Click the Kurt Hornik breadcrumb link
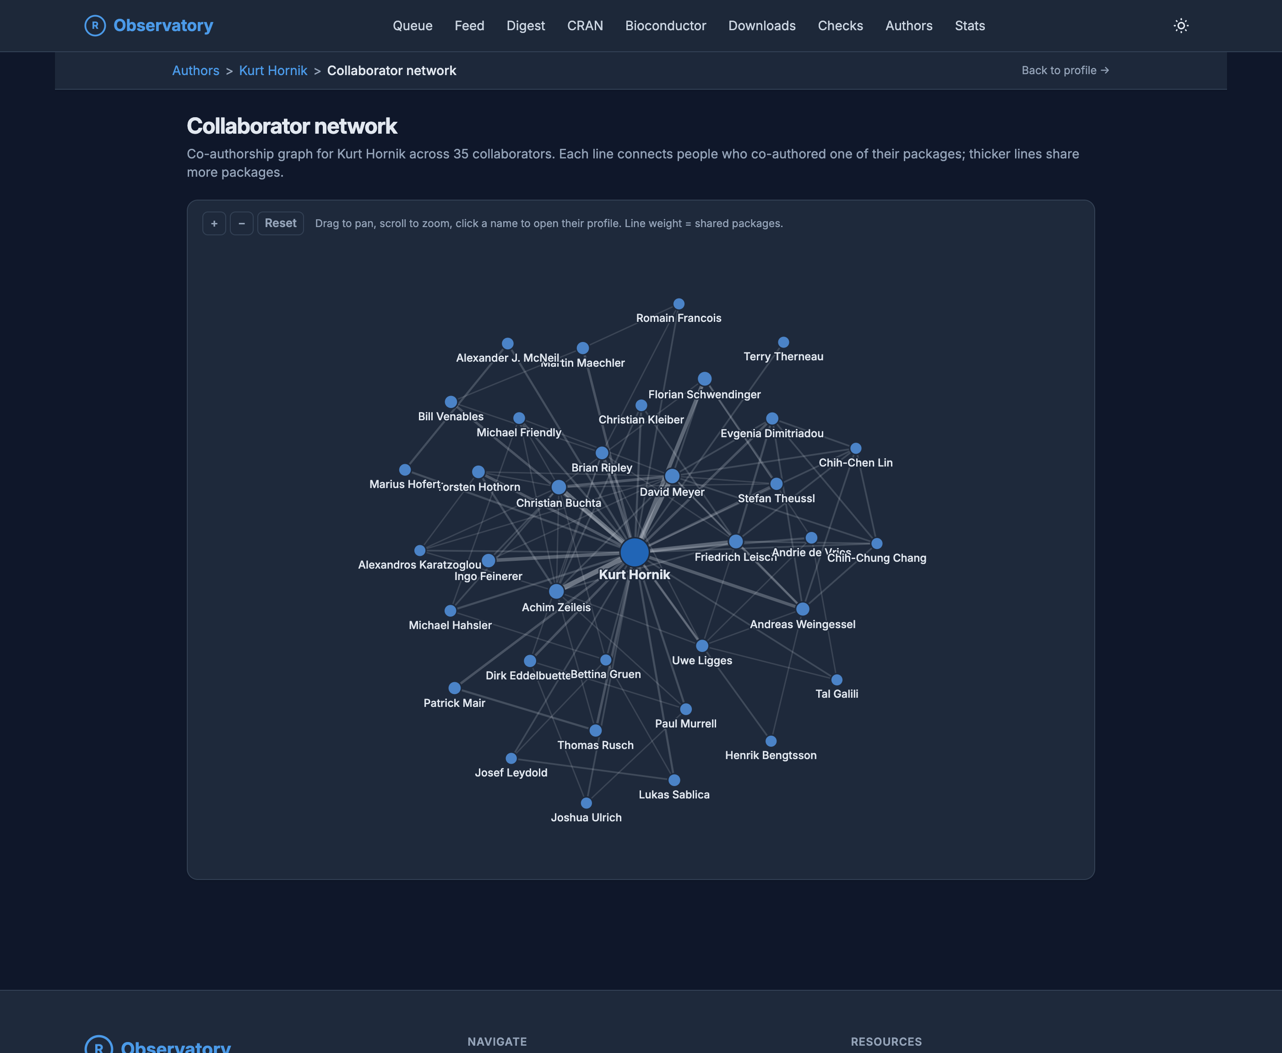The image size is (1282, 1053). tap(273, 71)
